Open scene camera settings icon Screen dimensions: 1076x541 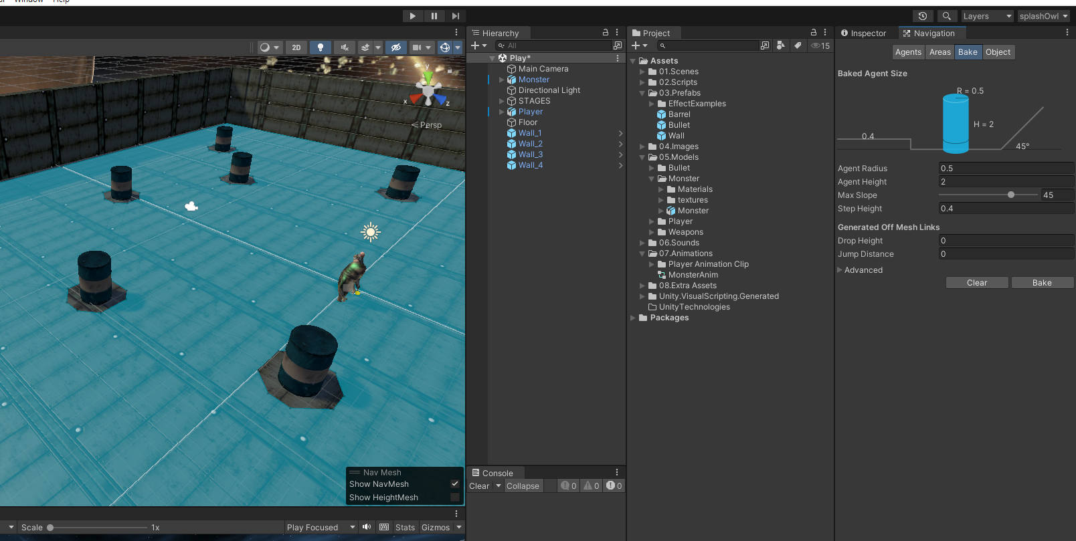coord(417,47)
